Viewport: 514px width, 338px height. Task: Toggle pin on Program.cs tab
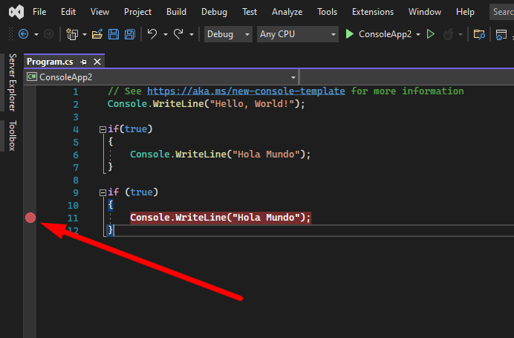[83, 62]
